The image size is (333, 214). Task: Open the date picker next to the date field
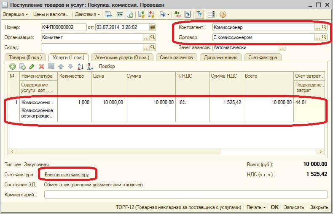click(153, 27)
